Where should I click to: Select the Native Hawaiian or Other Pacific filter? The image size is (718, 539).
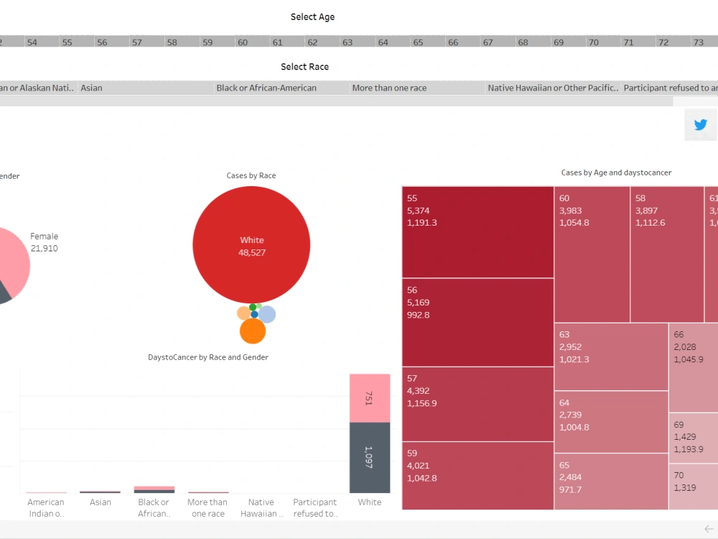551,88
